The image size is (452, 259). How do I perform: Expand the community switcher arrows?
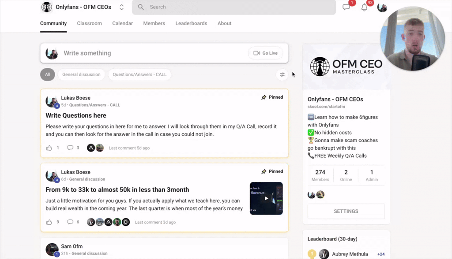[122, 7]
